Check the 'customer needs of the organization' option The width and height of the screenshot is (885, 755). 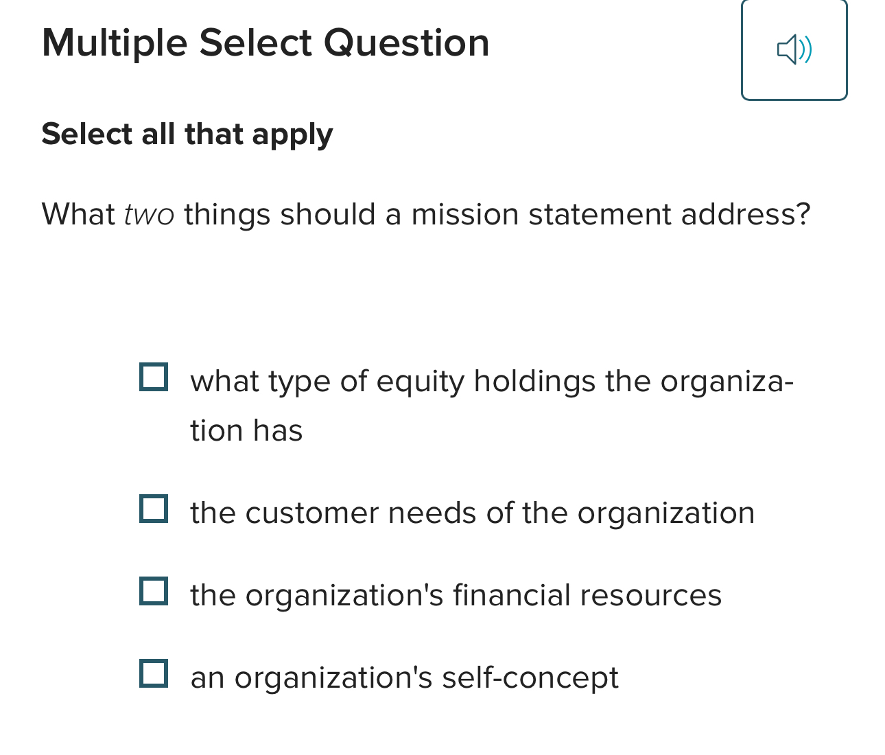pos(154,509)
